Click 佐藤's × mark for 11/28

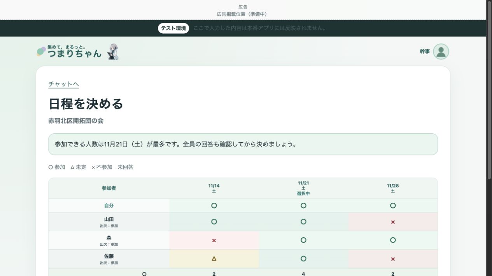tap(393, 259)
